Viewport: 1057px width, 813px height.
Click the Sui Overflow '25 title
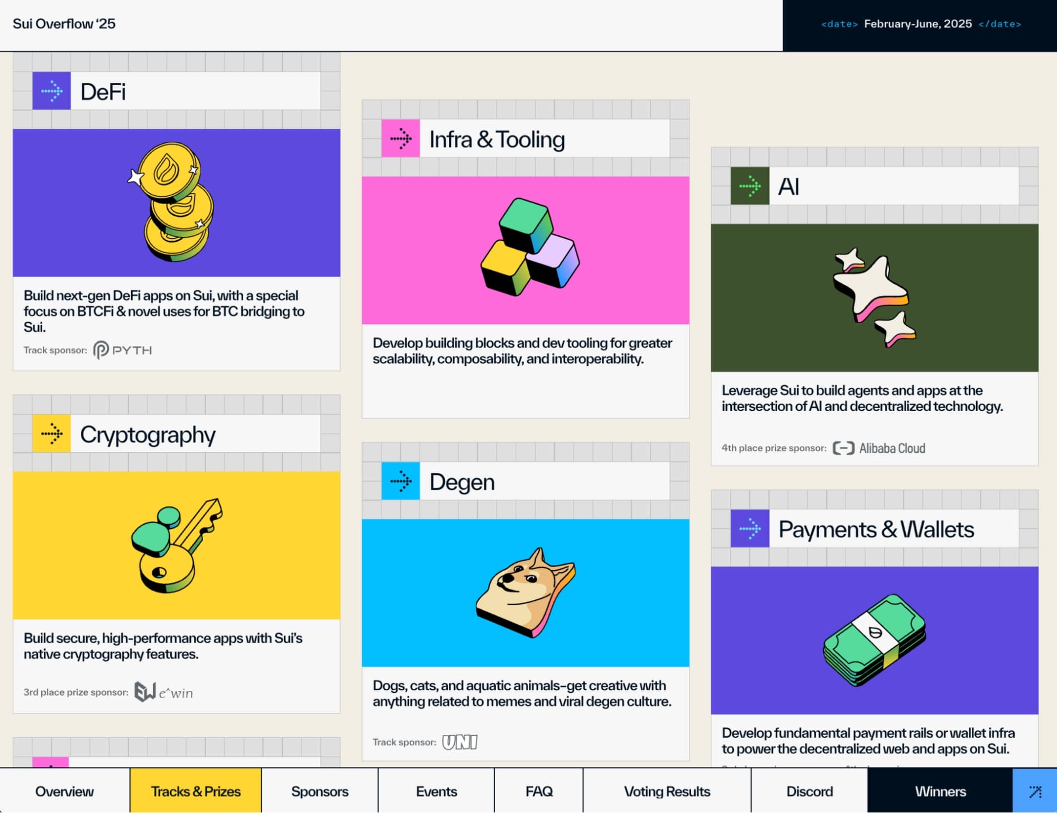[64, 24]
